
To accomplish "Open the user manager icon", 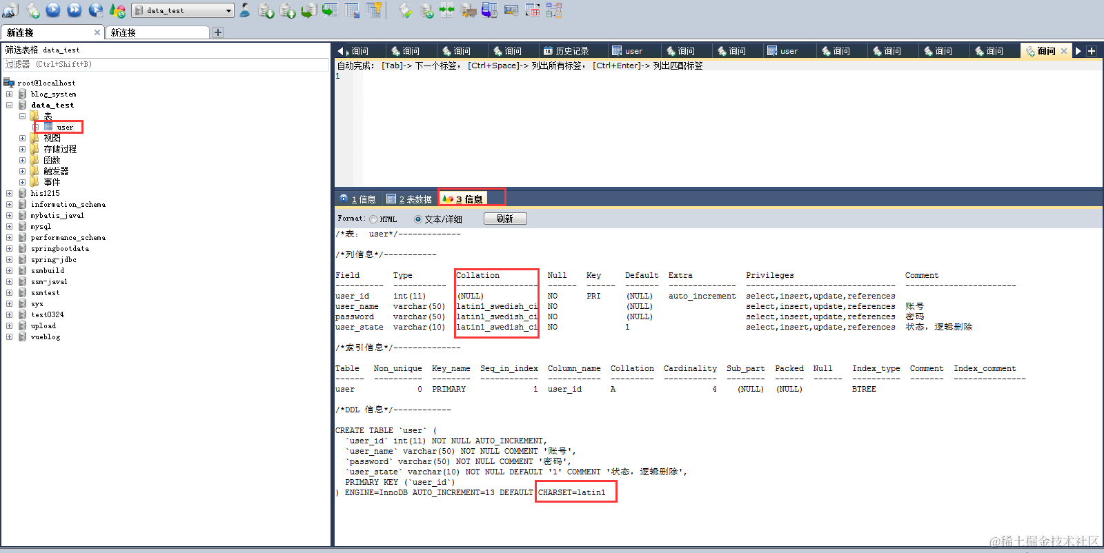I will pos(244,10).
